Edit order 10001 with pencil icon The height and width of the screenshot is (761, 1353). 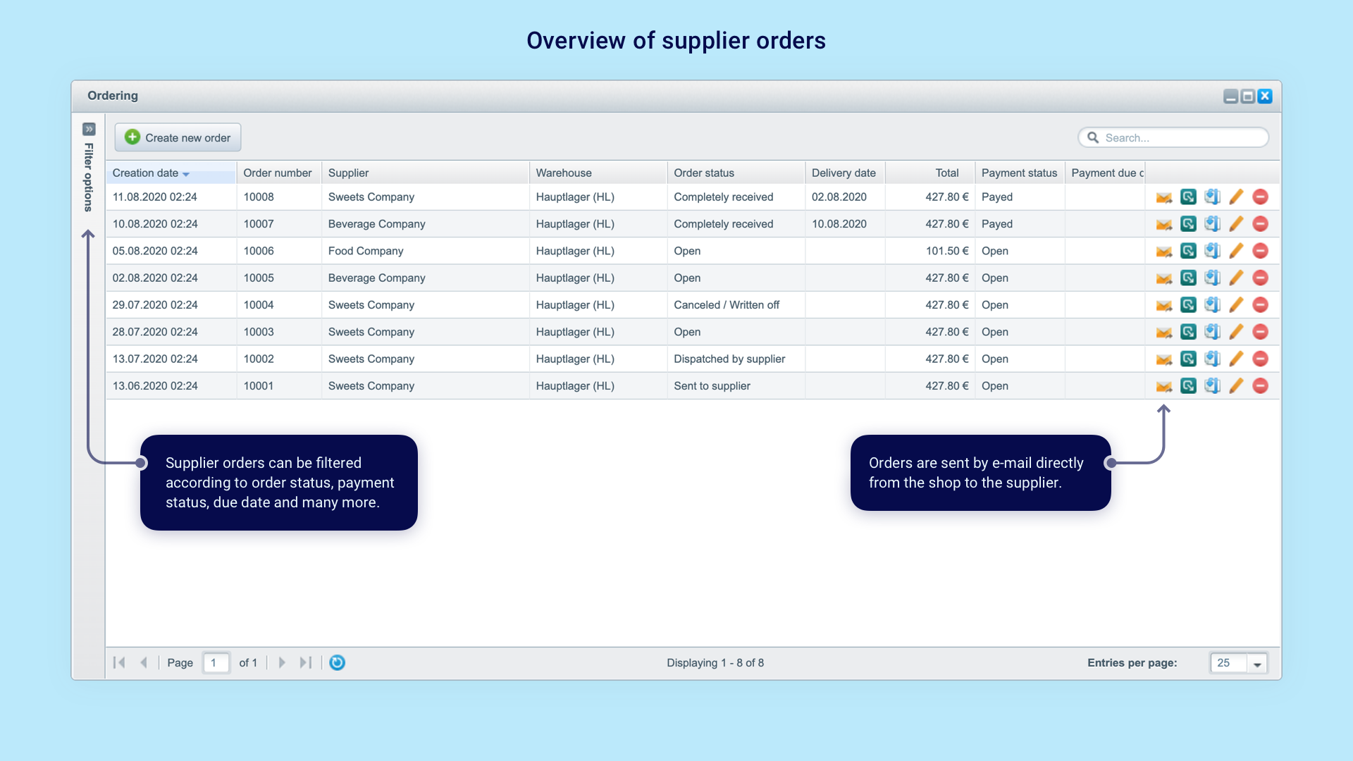(1236, 386)
